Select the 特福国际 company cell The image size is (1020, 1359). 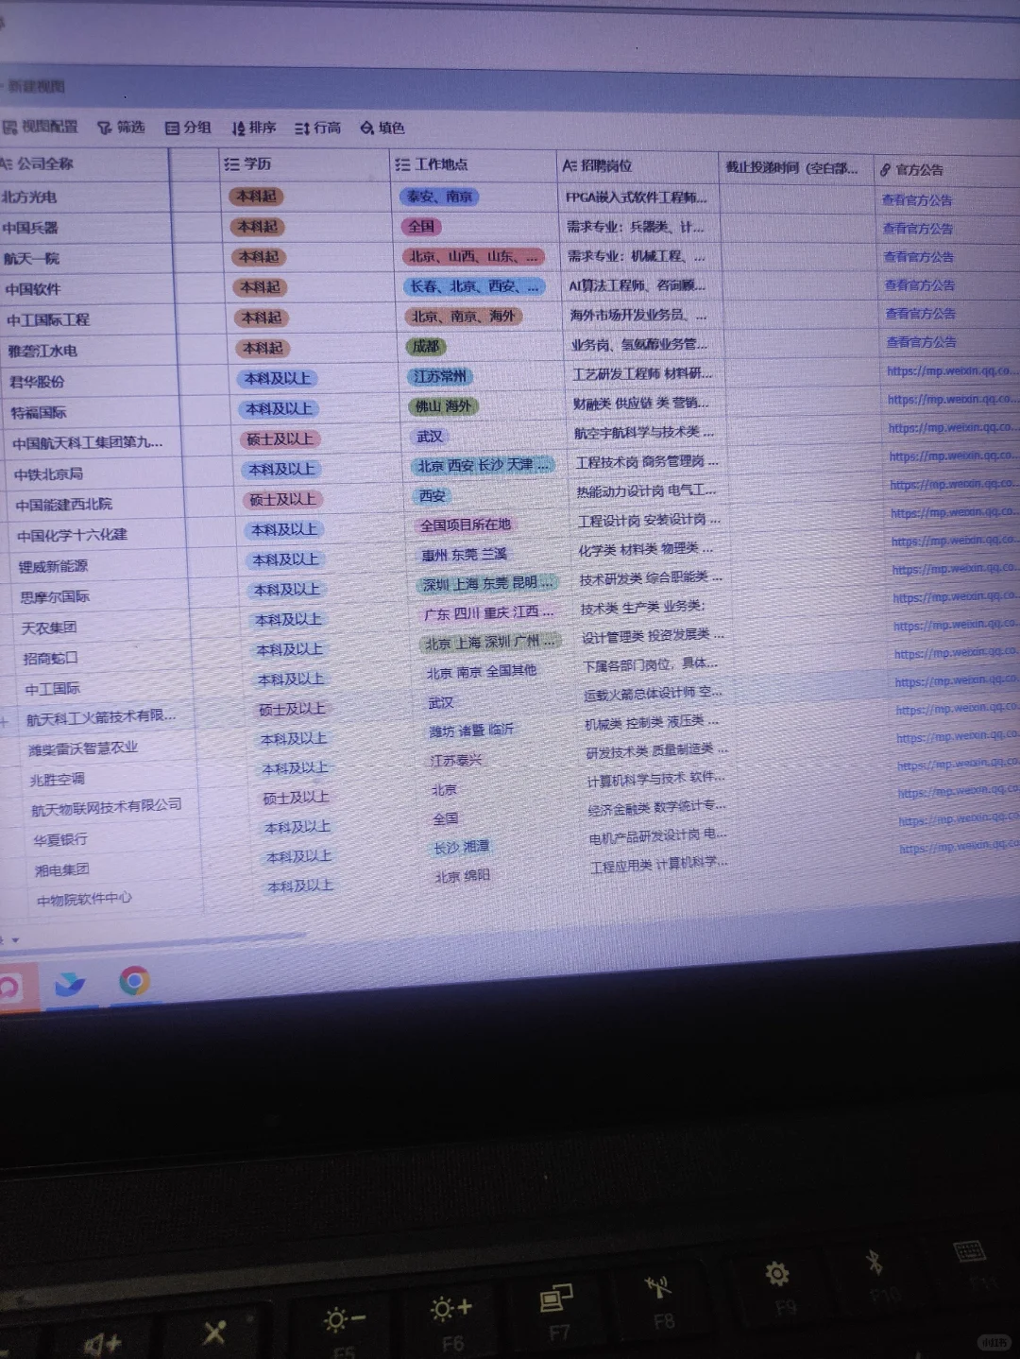[39, 413]
